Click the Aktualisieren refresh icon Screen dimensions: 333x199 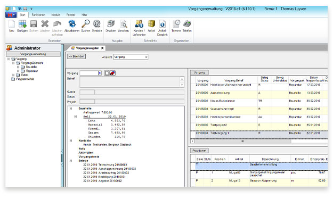click(72, 24)
